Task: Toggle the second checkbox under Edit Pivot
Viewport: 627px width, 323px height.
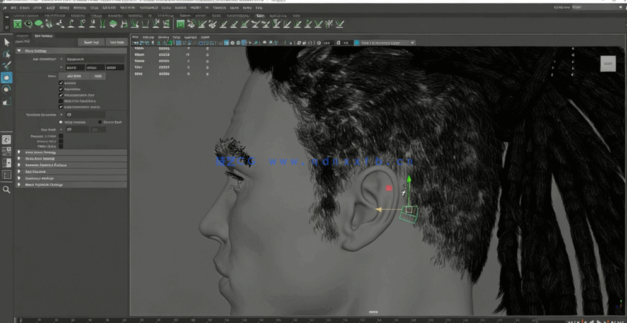Action: pos(61,89)
